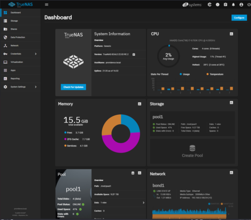Expand the Credentials submenu chevron

(x=36, y=54)
